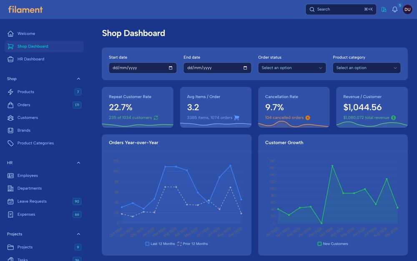Click the Customers people icon
The height and width of the screenshot is (261, 417).
[10, 118]
